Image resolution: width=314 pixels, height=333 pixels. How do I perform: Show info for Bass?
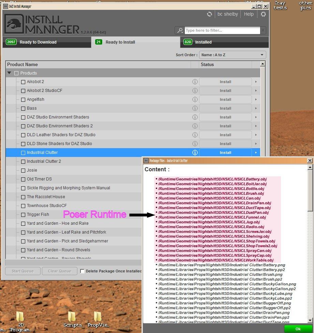[195, 108]
